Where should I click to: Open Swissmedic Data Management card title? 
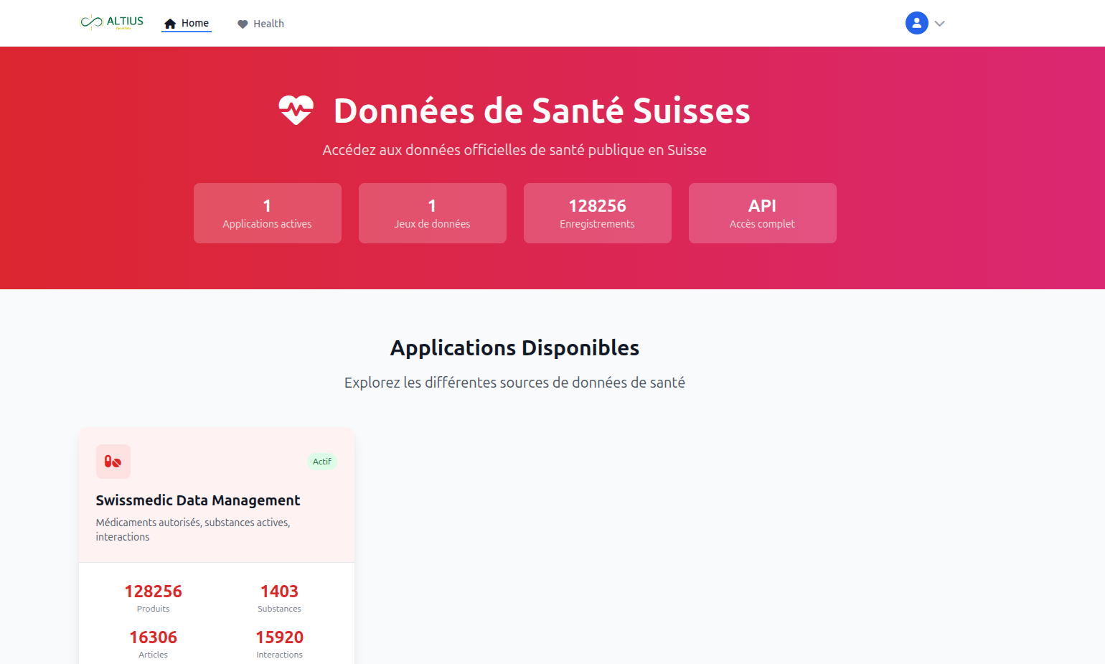(198, 500)
